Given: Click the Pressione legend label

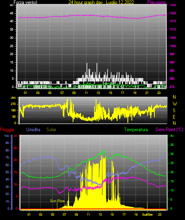Looking at the screenshot, I should click(156, 2).
